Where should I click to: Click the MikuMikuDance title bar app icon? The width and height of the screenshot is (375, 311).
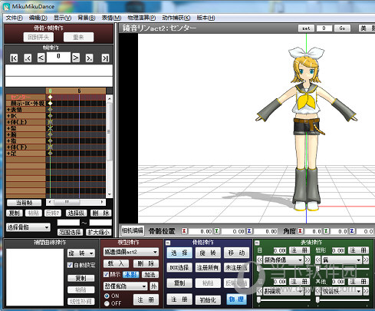[6, 6]
